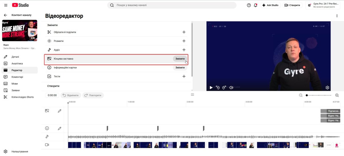The width and height of the screenshot is (344, 156).
Task: Click the timeline panel resize handle
Action: coord(192,95)
